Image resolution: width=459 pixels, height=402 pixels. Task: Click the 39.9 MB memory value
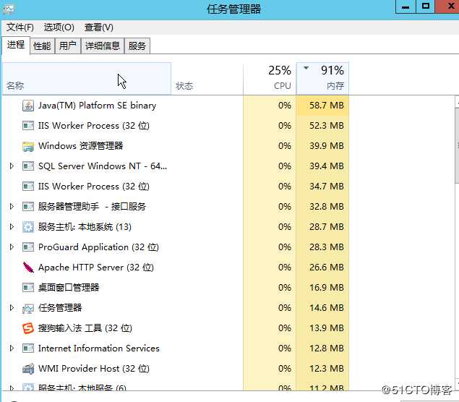327,146
